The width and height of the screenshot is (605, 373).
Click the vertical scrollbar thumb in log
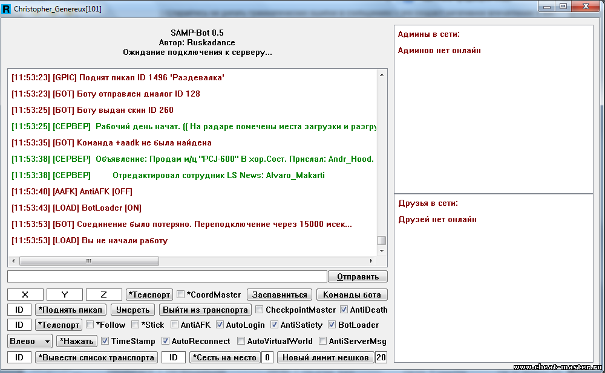point(382,240)
